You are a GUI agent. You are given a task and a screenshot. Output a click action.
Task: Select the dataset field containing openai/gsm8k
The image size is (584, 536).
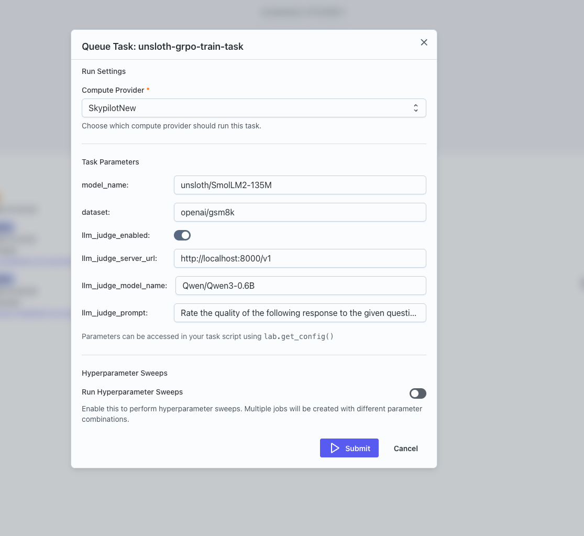(300, 212)
